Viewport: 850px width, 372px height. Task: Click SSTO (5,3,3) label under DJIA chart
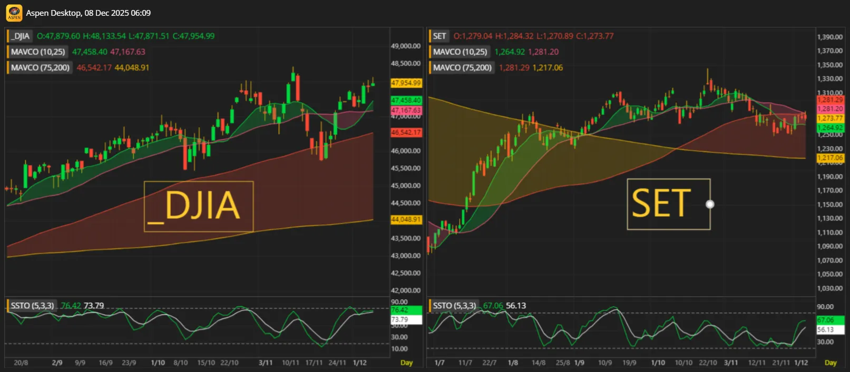point(32,306)
